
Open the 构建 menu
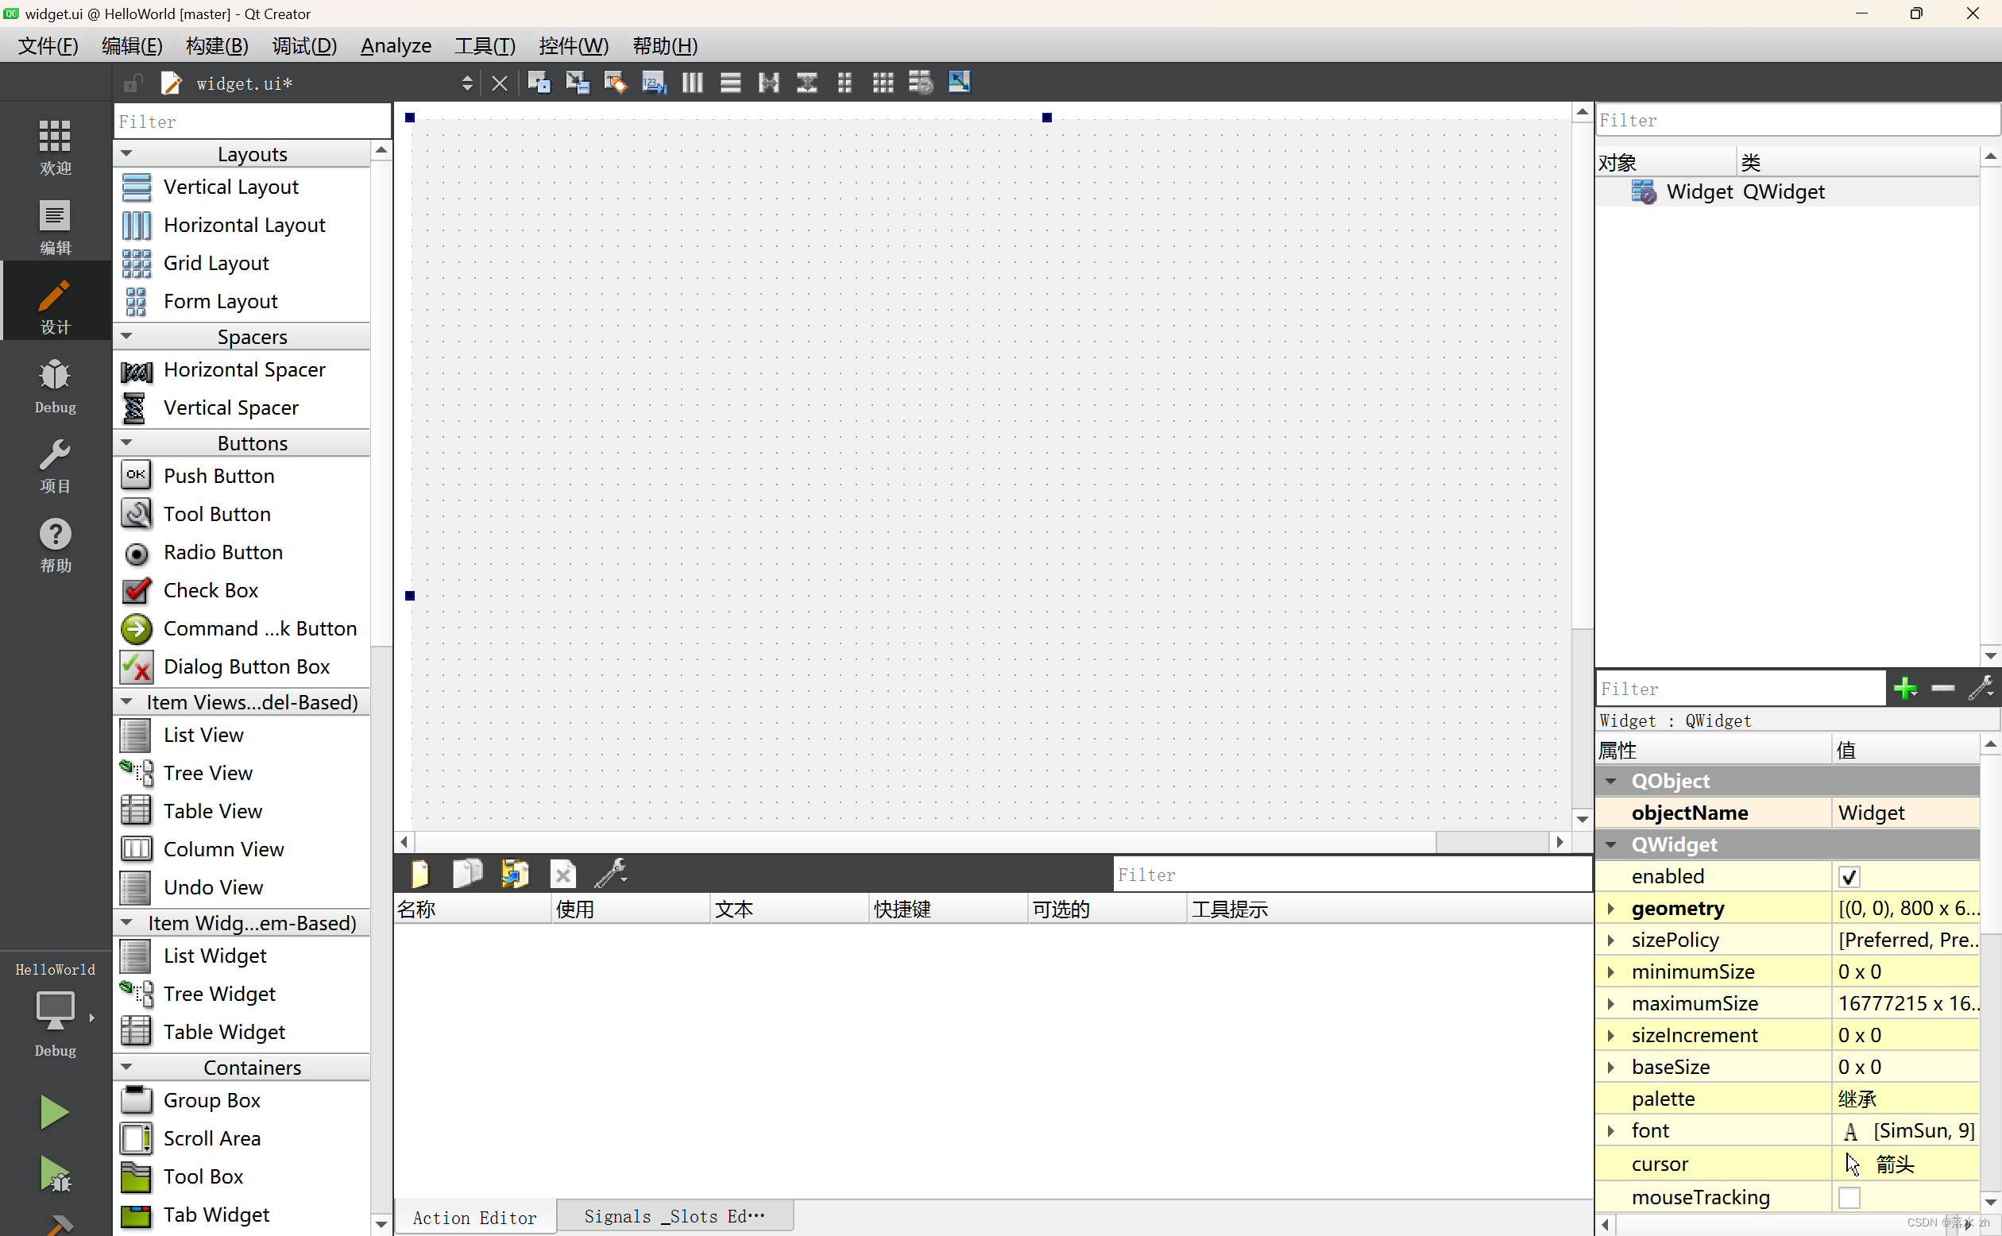point(218,46)
